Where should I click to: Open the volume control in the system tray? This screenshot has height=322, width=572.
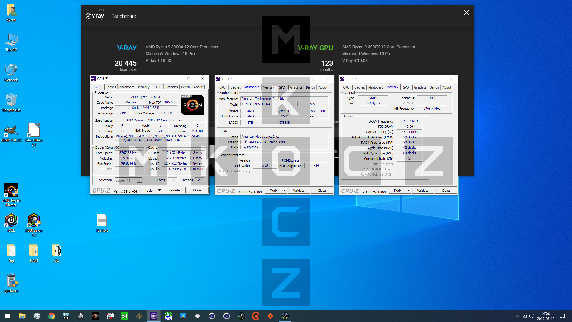coord(532,316)
